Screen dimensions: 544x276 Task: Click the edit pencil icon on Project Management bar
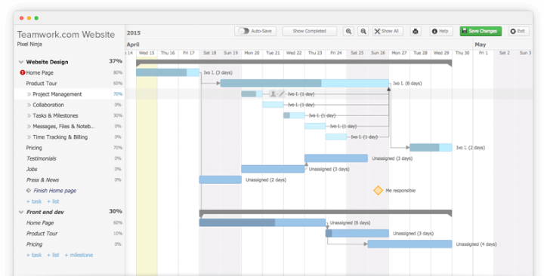coord(281,94)
